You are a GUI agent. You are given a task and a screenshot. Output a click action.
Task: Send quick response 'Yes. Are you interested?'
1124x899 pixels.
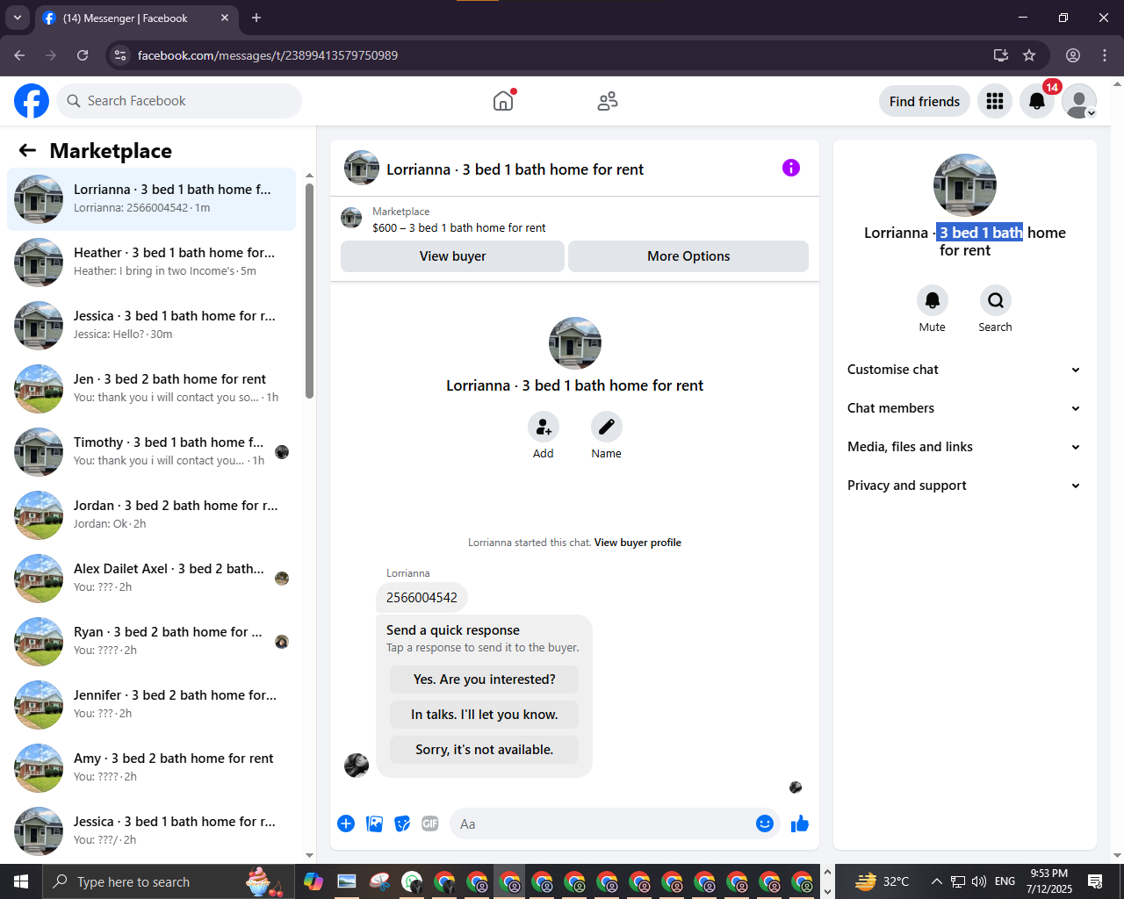tap(484, 680)
